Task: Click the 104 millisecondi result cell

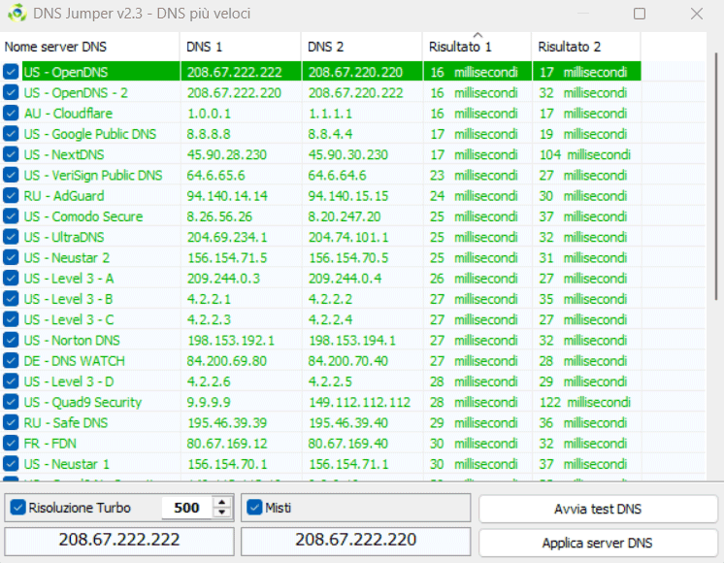Action: tap(585, 154)
